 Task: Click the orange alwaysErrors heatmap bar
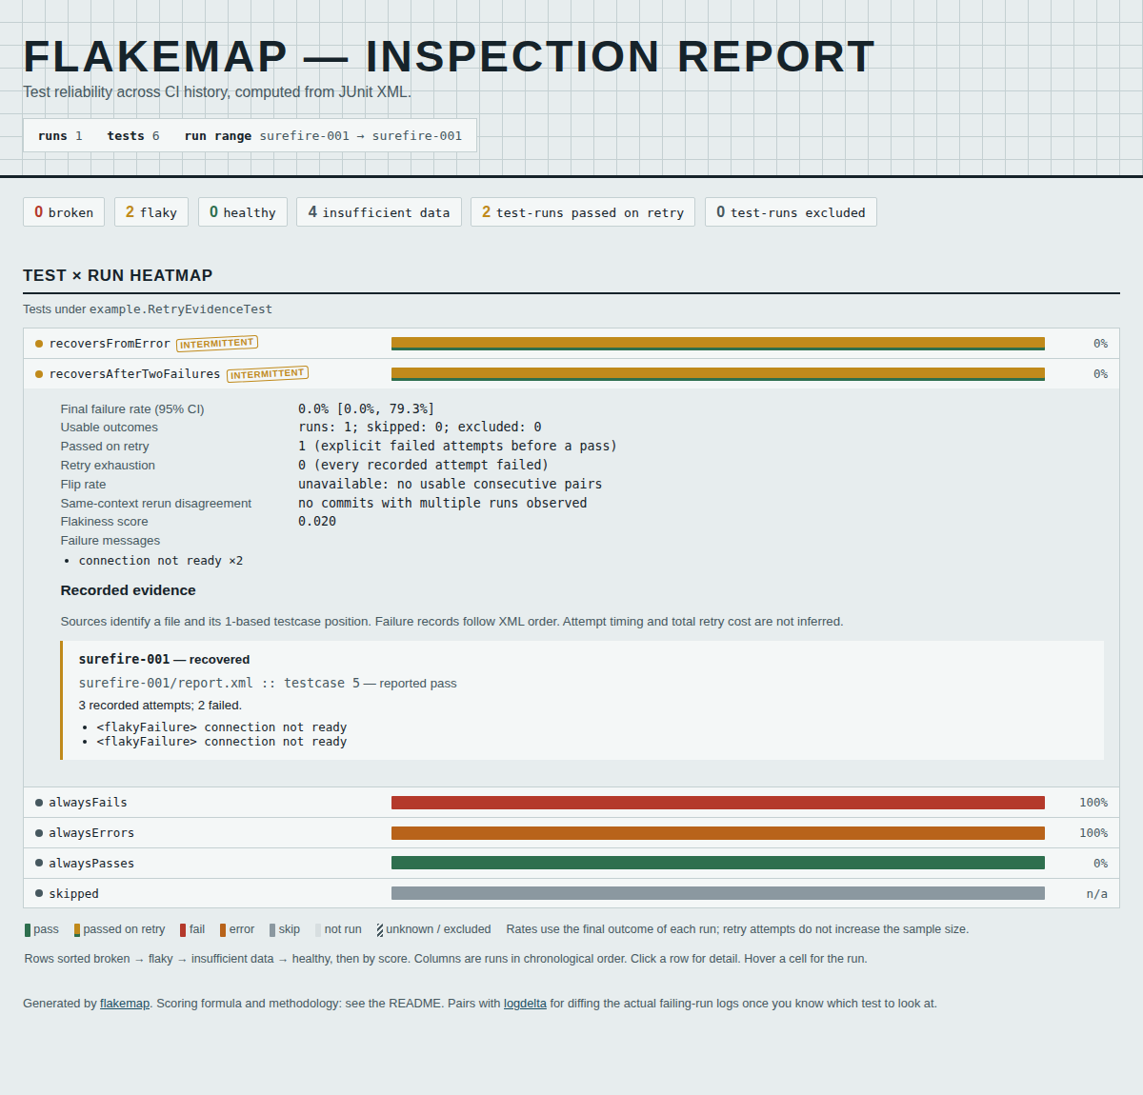(x=718, y=833)
